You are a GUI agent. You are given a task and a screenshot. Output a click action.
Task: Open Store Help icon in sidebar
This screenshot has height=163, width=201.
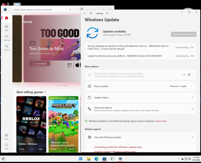click(x=6, y=147)
